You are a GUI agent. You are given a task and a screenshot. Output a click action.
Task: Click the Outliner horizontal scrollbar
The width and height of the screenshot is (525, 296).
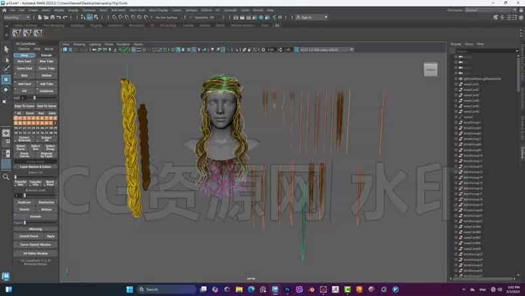point(483,279)
